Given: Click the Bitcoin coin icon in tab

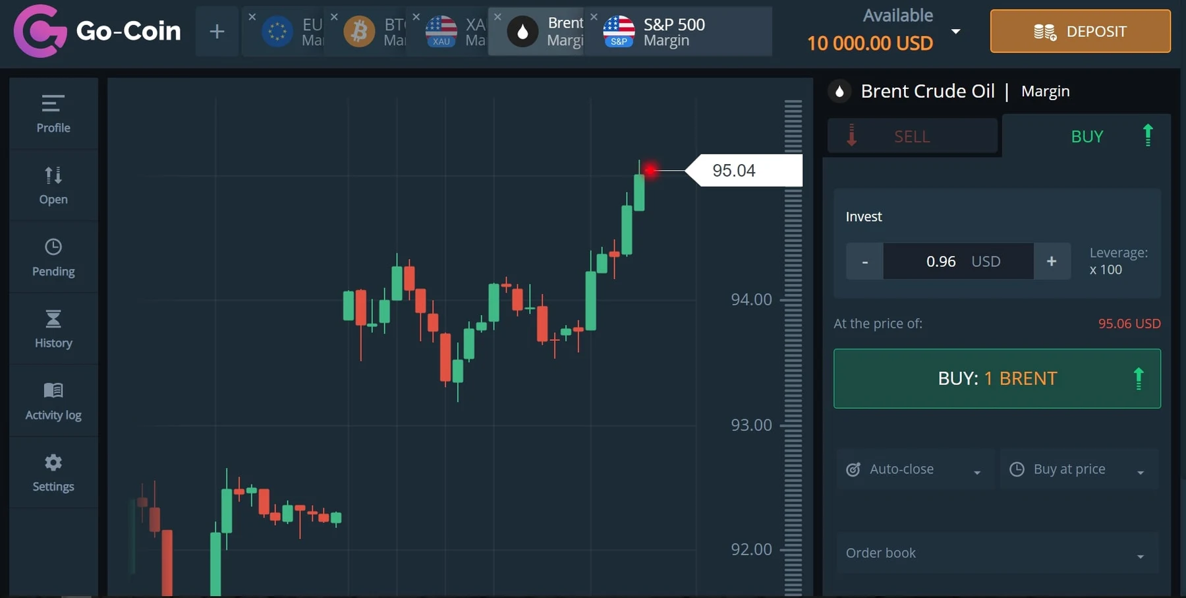Looking at the screenshot, I should (359, 31).
